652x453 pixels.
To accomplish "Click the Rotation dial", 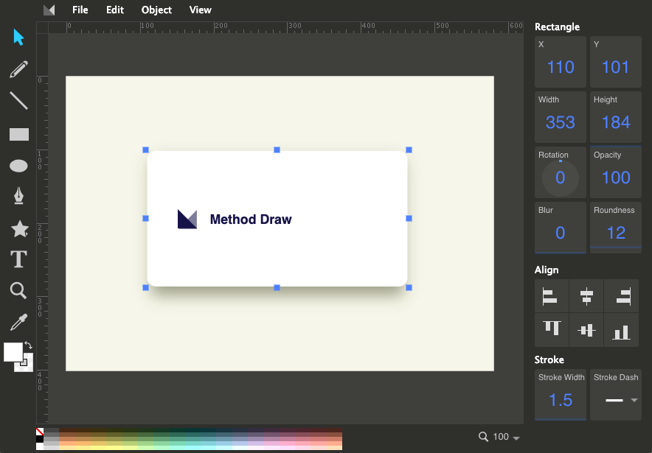I will pos(560,178).
